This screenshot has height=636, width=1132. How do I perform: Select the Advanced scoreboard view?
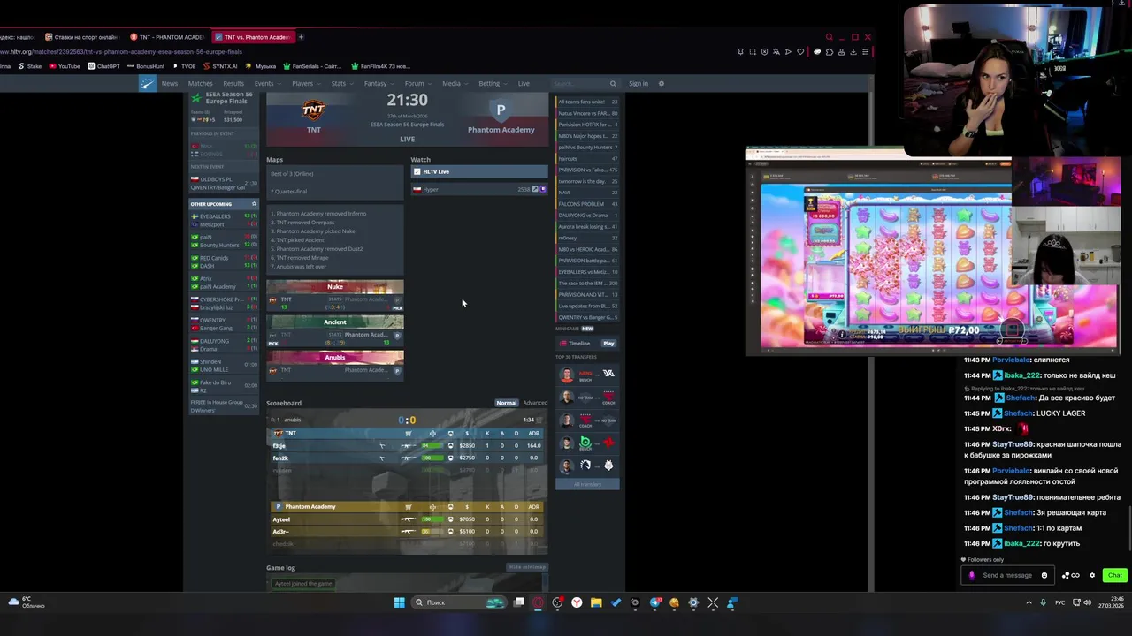(x=535, y=403)
